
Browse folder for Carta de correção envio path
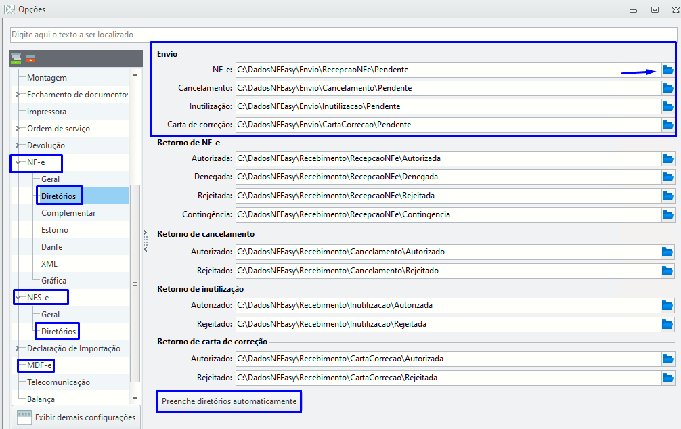667,125
